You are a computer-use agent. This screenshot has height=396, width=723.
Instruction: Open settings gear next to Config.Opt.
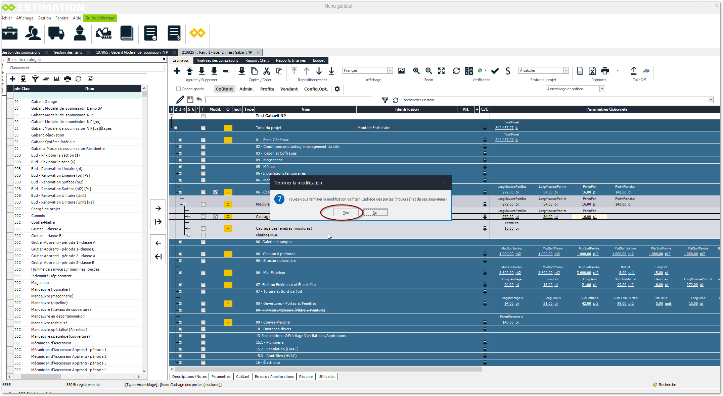tap(337, 89)
